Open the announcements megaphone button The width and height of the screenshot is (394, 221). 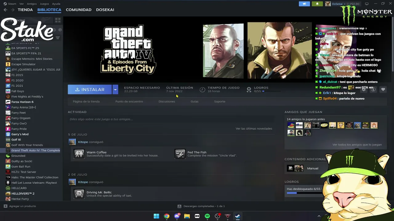[x=304, y=4]
